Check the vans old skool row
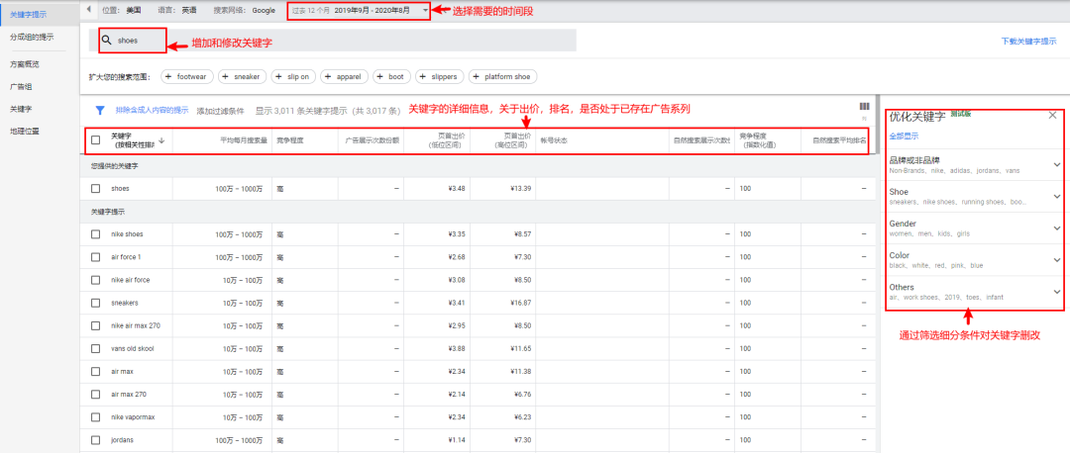 95,348
